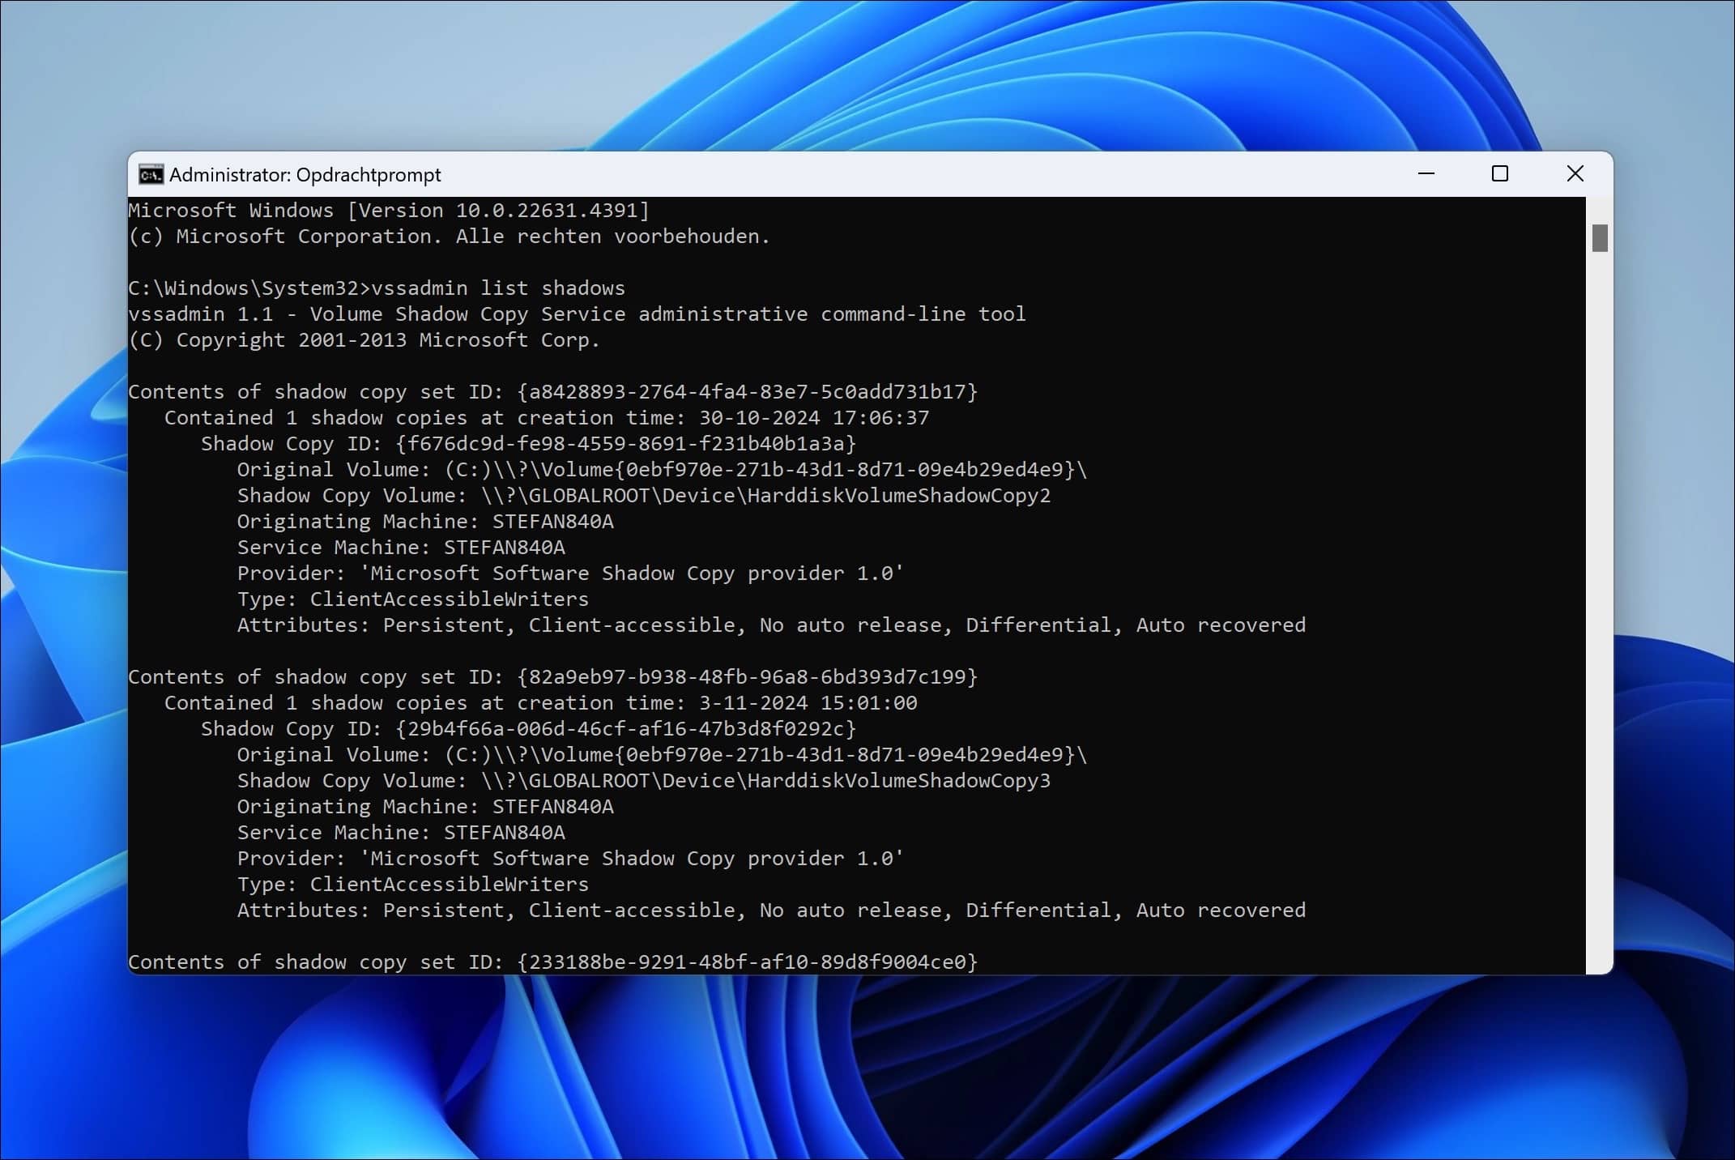Click Shadow Copy ID starting f676dc9d
Image resolution: width=1735 pixels, height=1160 pixels.
[625, 444]
